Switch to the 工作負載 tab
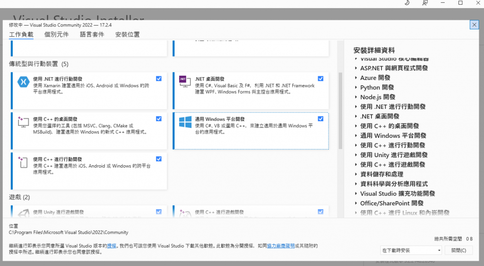 (x=21, y=34)
